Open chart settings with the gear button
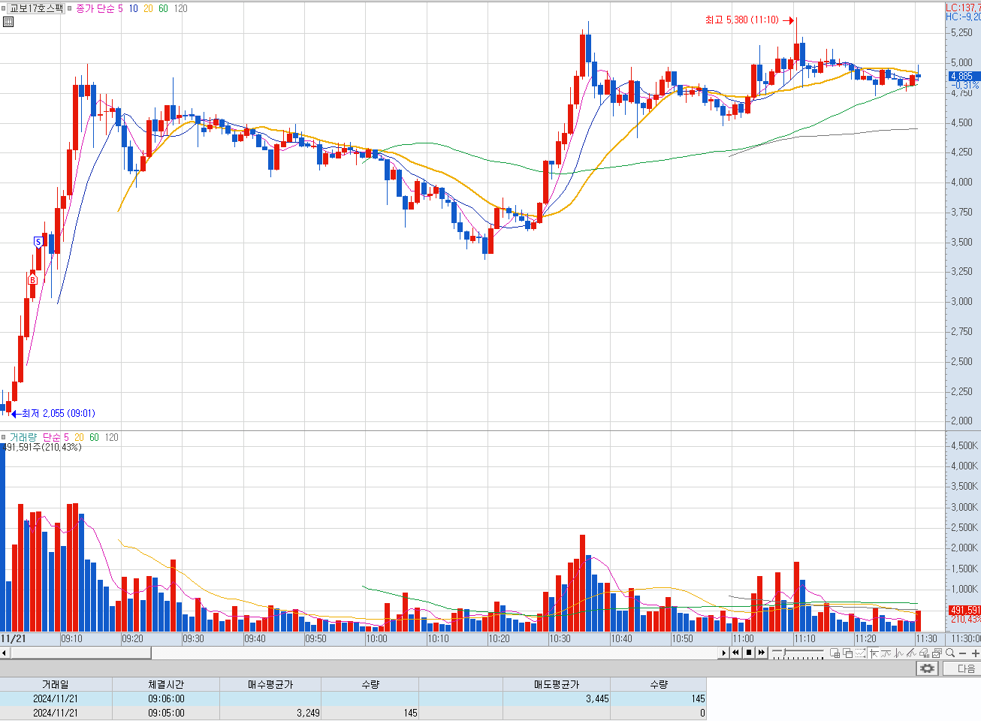The height and width of the screenshot is (721, 981). tap(928, 668)
